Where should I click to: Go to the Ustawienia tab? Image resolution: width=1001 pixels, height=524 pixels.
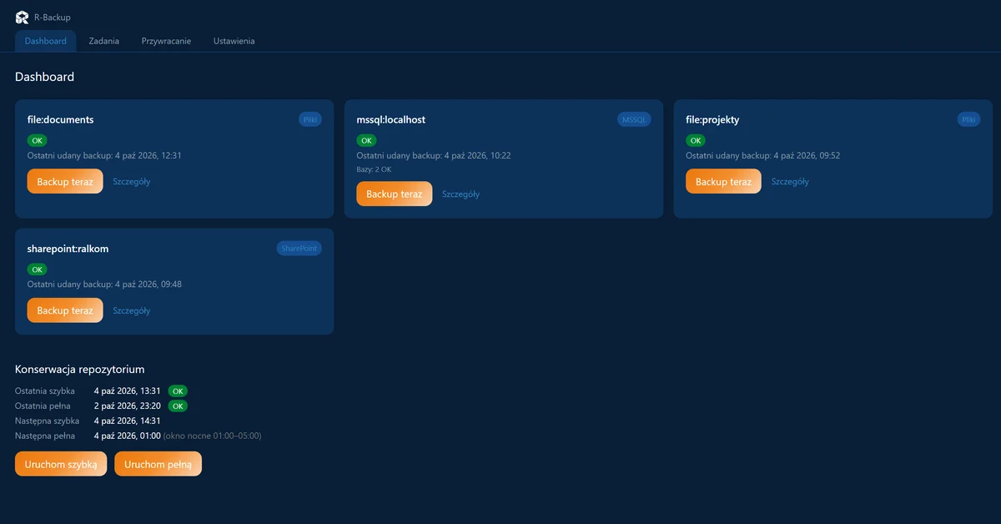[234, 41]
